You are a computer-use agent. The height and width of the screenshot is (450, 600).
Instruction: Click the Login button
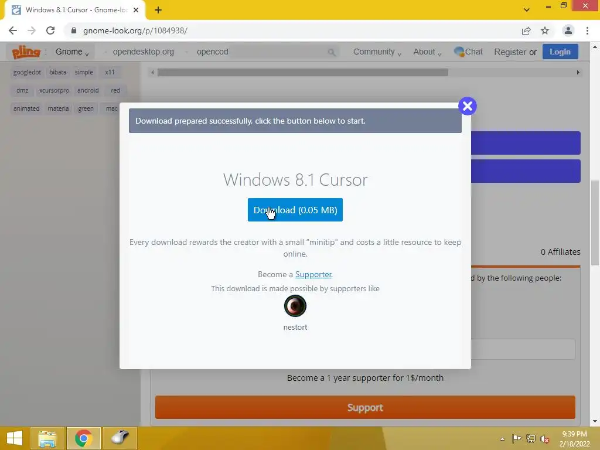click(x=560, y=52)
